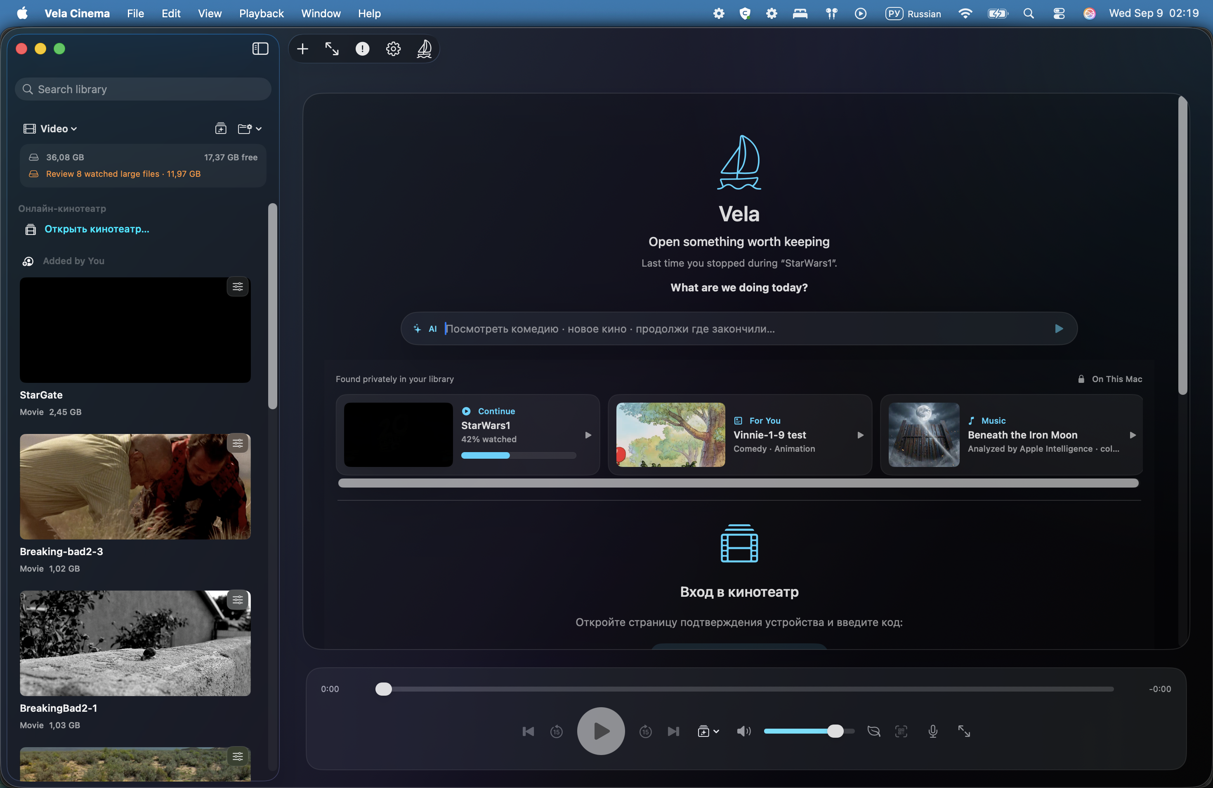1213x788 pixels.
Task: Open the File menu
Action: pyautogui.click(x=135, y=13)
